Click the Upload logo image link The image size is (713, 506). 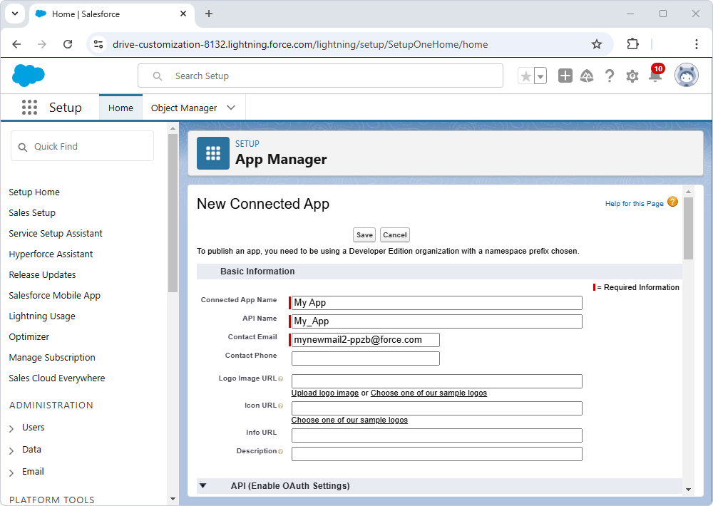click(324, 393)
